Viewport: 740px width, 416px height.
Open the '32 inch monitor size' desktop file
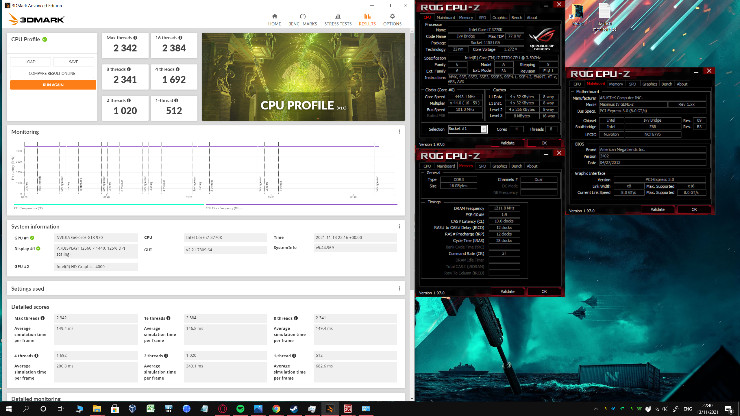605,17
